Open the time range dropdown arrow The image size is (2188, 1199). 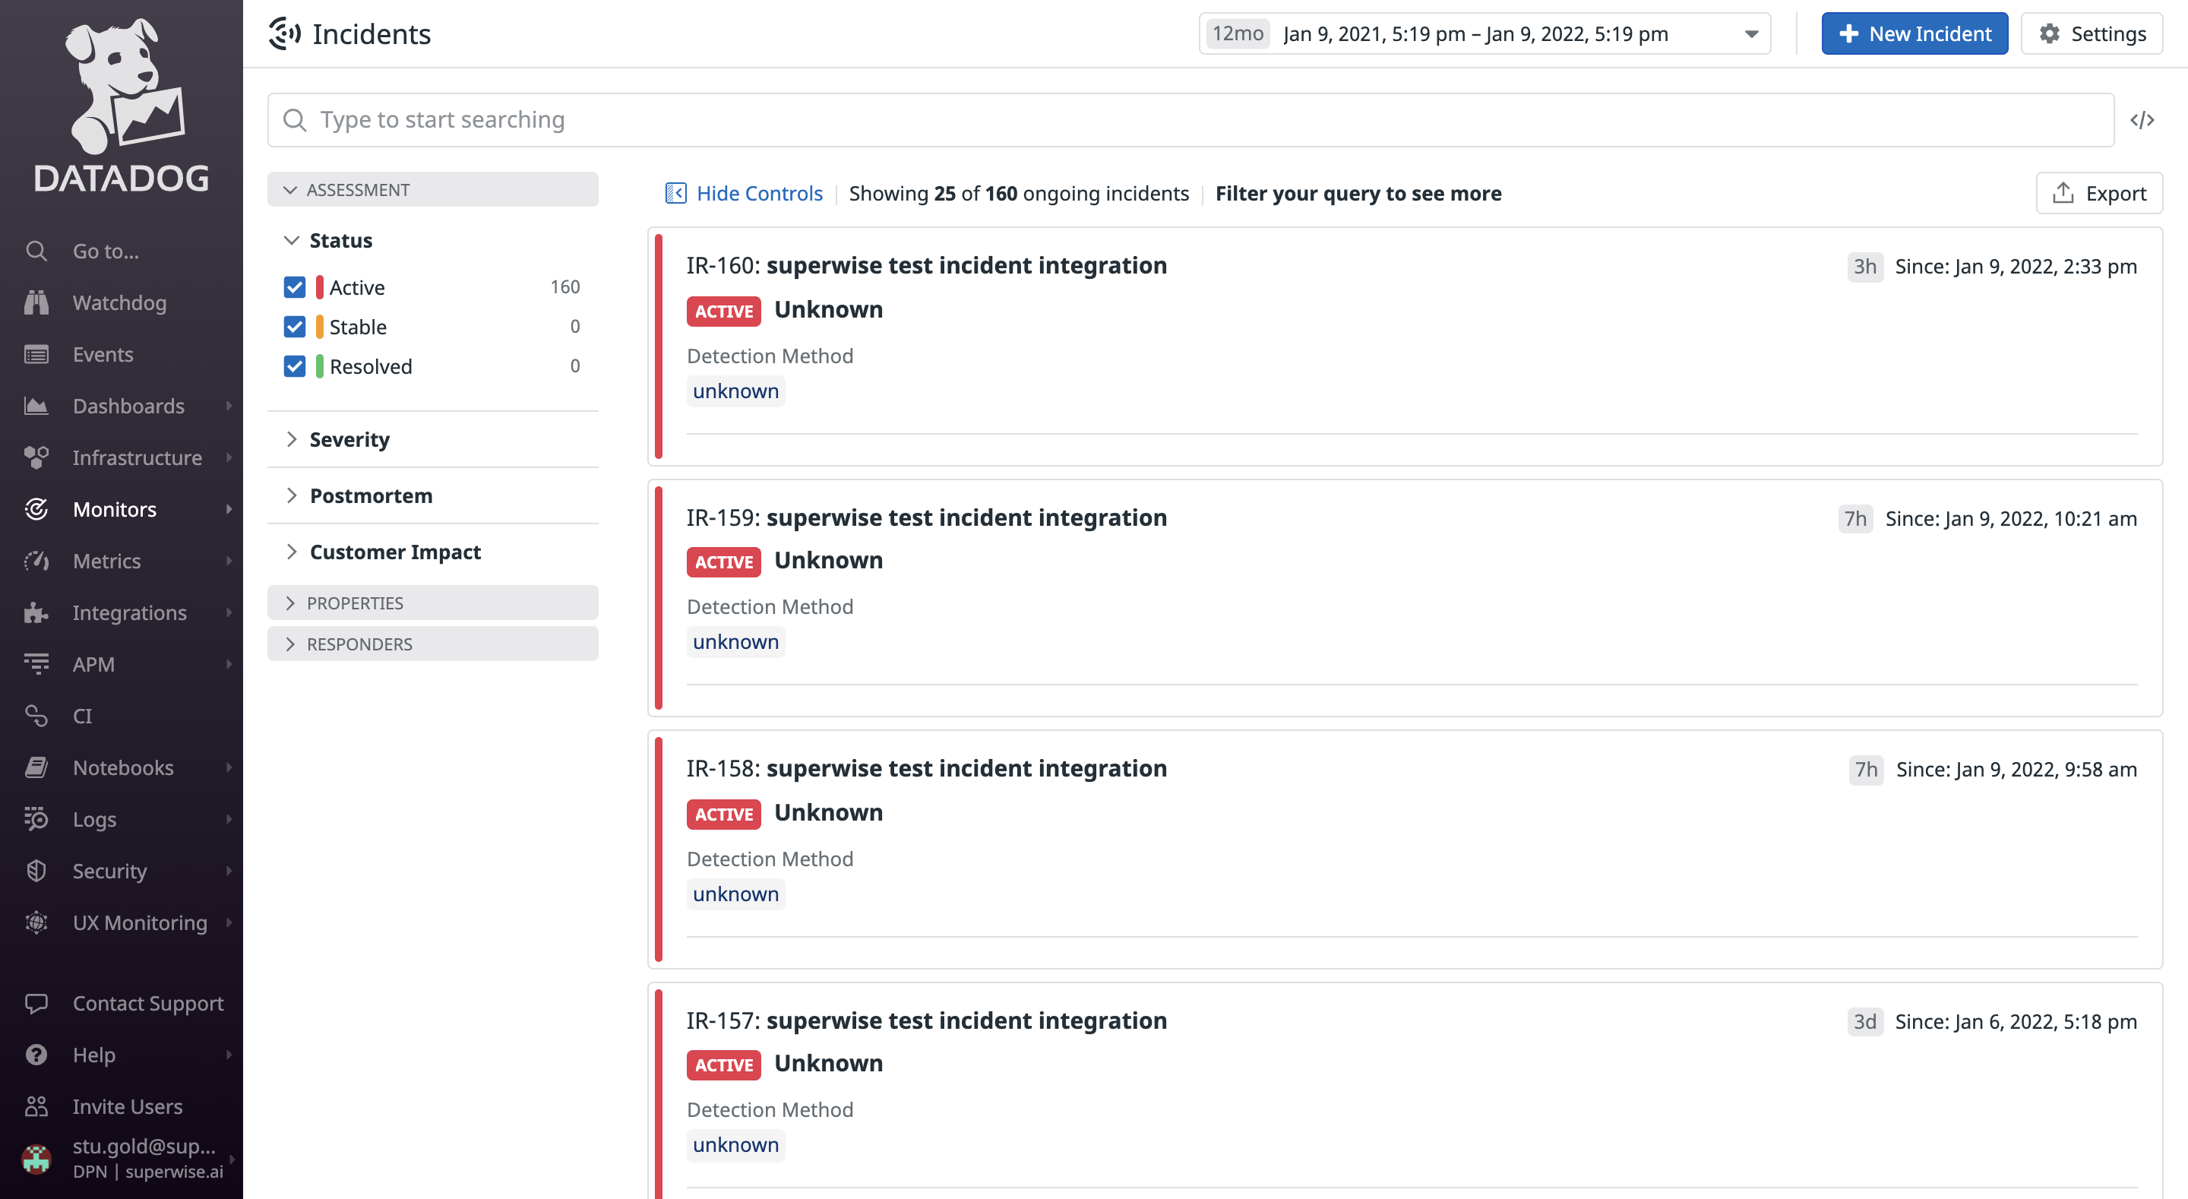click(x=1750, y=34)
